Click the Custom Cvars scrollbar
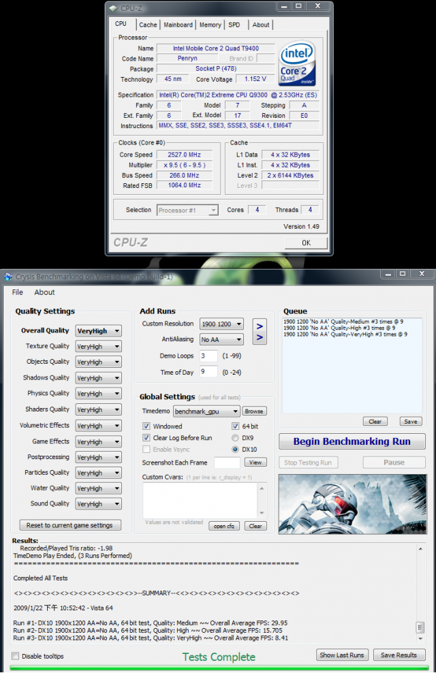Image resolution: width=436 pixels, height=673 pixels. [262, 501]
